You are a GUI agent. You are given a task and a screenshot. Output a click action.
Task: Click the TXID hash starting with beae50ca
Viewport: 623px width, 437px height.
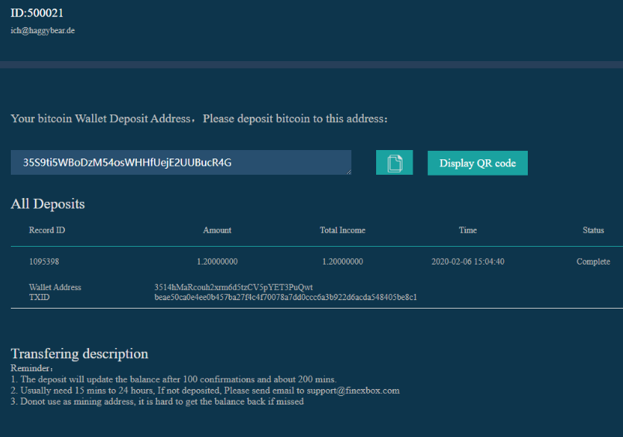[286, 297]
